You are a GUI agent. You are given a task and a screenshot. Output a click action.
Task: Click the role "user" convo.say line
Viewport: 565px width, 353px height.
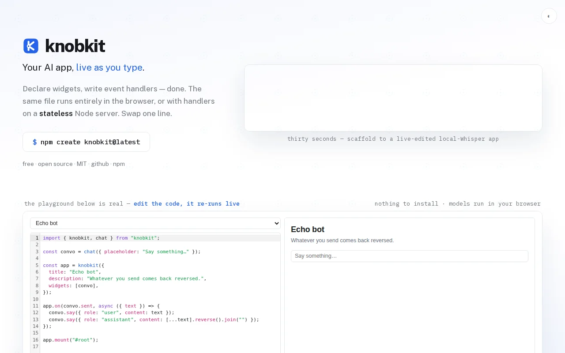click(111, 312)
